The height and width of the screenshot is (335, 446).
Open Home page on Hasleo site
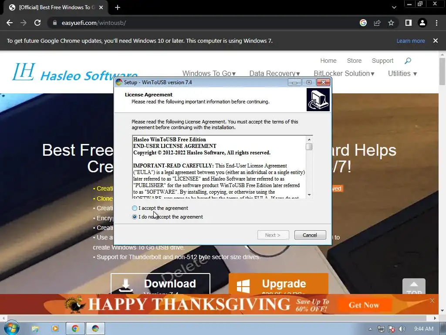[328, 61]
